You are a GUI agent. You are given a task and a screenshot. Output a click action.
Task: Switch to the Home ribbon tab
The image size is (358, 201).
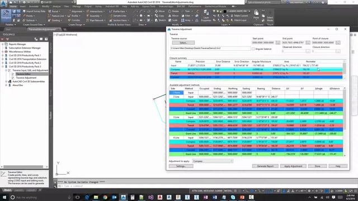pos(13,6)
